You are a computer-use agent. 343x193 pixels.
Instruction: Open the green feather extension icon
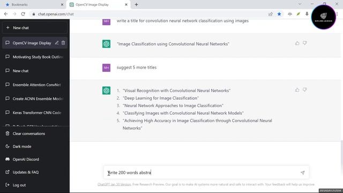click(299, 14)
